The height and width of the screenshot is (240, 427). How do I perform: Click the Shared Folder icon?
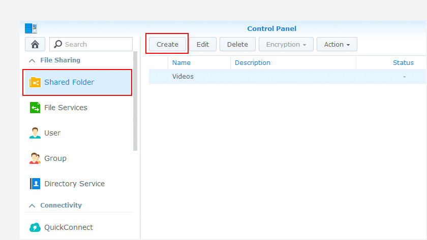(35, 82)
